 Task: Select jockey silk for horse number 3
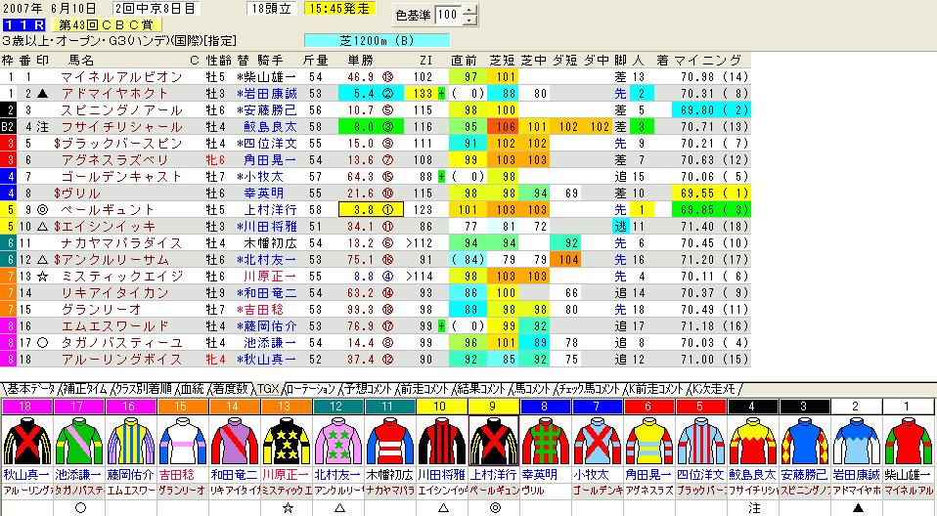click(x=806, y=442)
